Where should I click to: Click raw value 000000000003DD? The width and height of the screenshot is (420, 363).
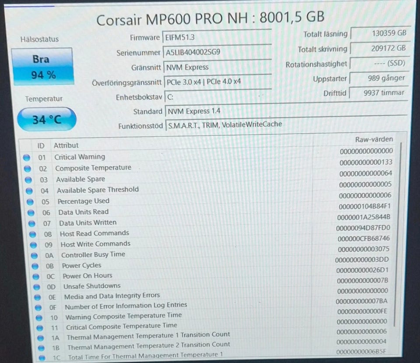point(362,260)
